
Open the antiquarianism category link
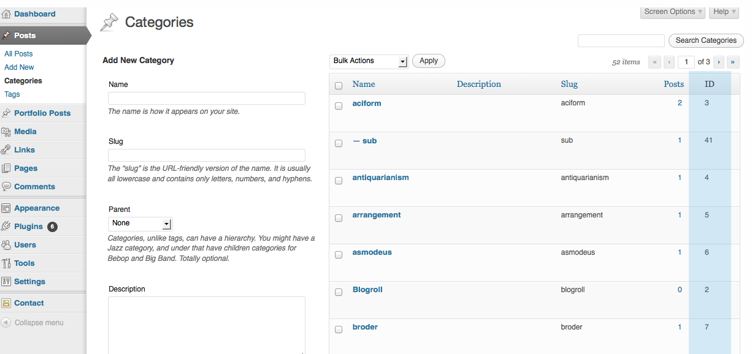click(x=380, y=178)
